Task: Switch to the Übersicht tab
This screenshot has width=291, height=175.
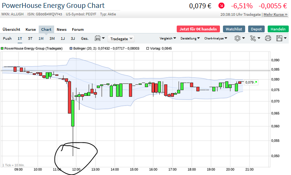Action: 11,29
